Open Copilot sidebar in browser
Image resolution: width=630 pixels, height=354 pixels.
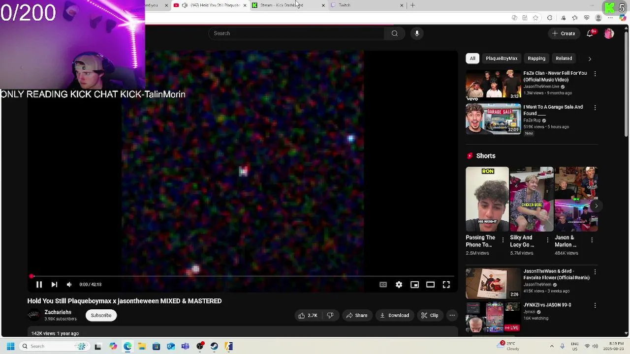[622, 18]
